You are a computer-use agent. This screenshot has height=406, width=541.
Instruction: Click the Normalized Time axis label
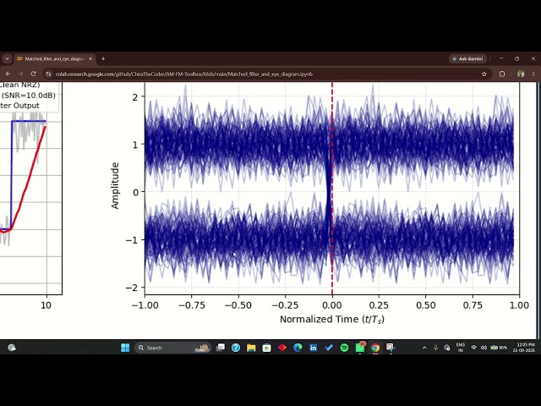tap(332, 320)
